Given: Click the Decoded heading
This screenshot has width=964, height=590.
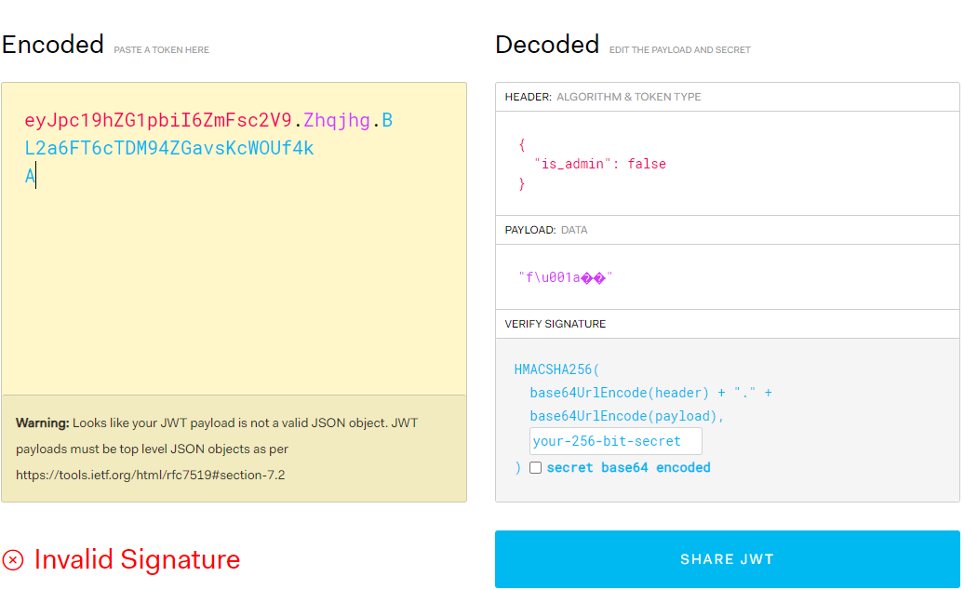Looking at the screenshot, I should 547,44.
